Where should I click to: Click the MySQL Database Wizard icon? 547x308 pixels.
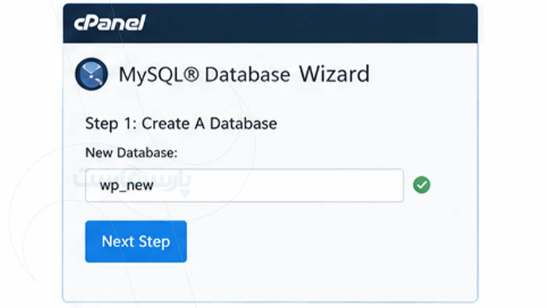tap(91, 74)
